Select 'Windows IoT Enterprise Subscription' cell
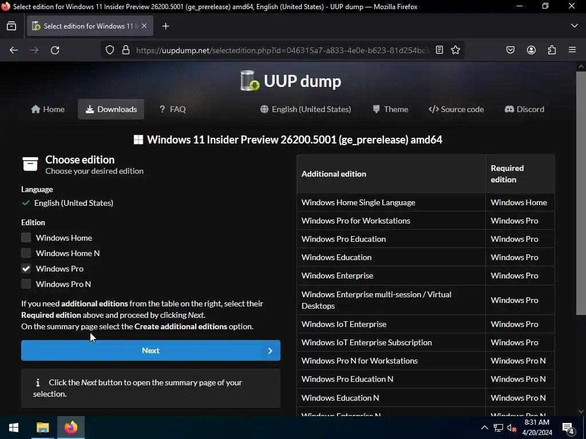 click(391, 342)
